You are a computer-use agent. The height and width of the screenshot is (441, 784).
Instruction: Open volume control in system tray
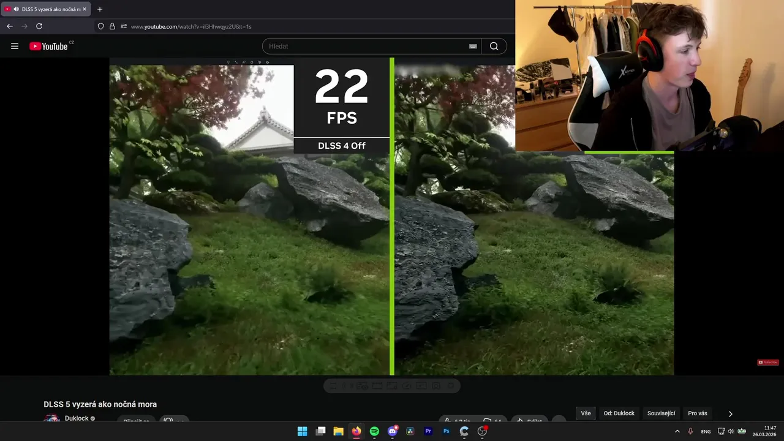(731, 431)
